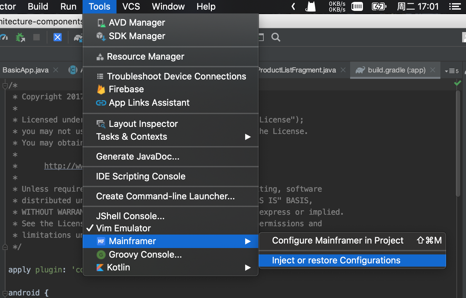Click the blue X toolbar icon
466x298 pixels.
pyautogui.click(x=58, y=37)
